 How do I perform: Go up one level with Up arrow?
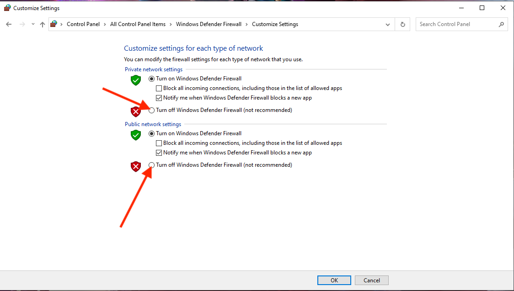tap(42, 24)
